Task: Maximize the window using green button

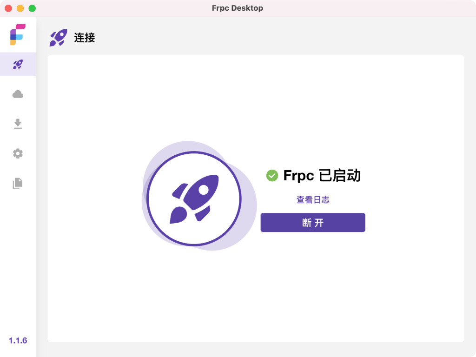Action: pos(32,8)
